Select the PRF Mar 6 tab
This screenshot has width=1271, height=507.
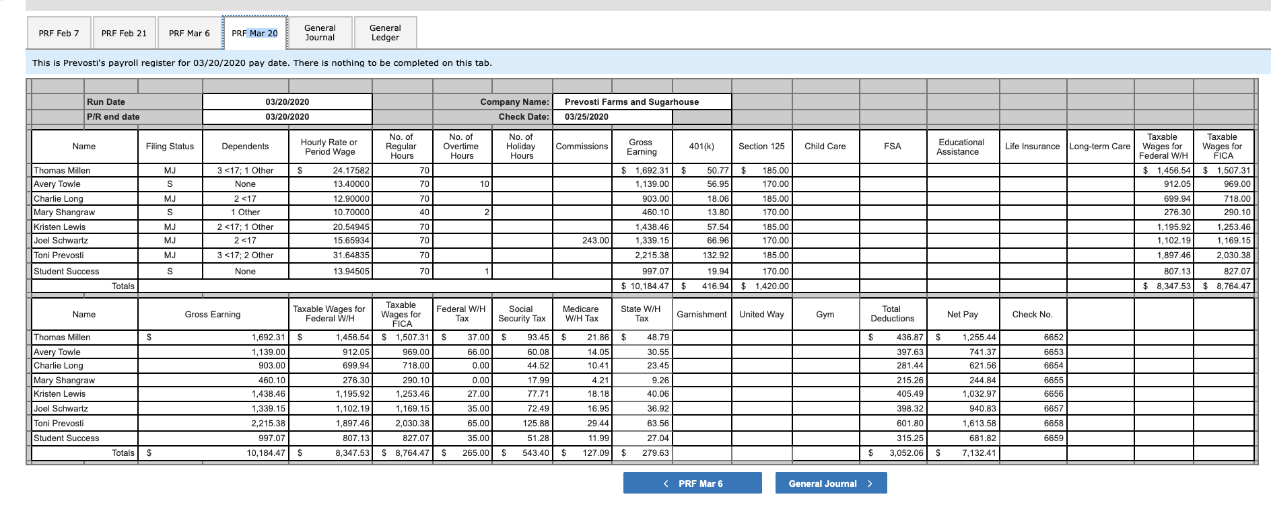point(189,33)
